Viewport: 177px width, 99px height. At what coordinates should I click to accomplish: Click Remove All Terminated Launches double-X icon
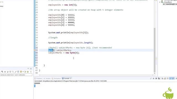click(159, 78)
